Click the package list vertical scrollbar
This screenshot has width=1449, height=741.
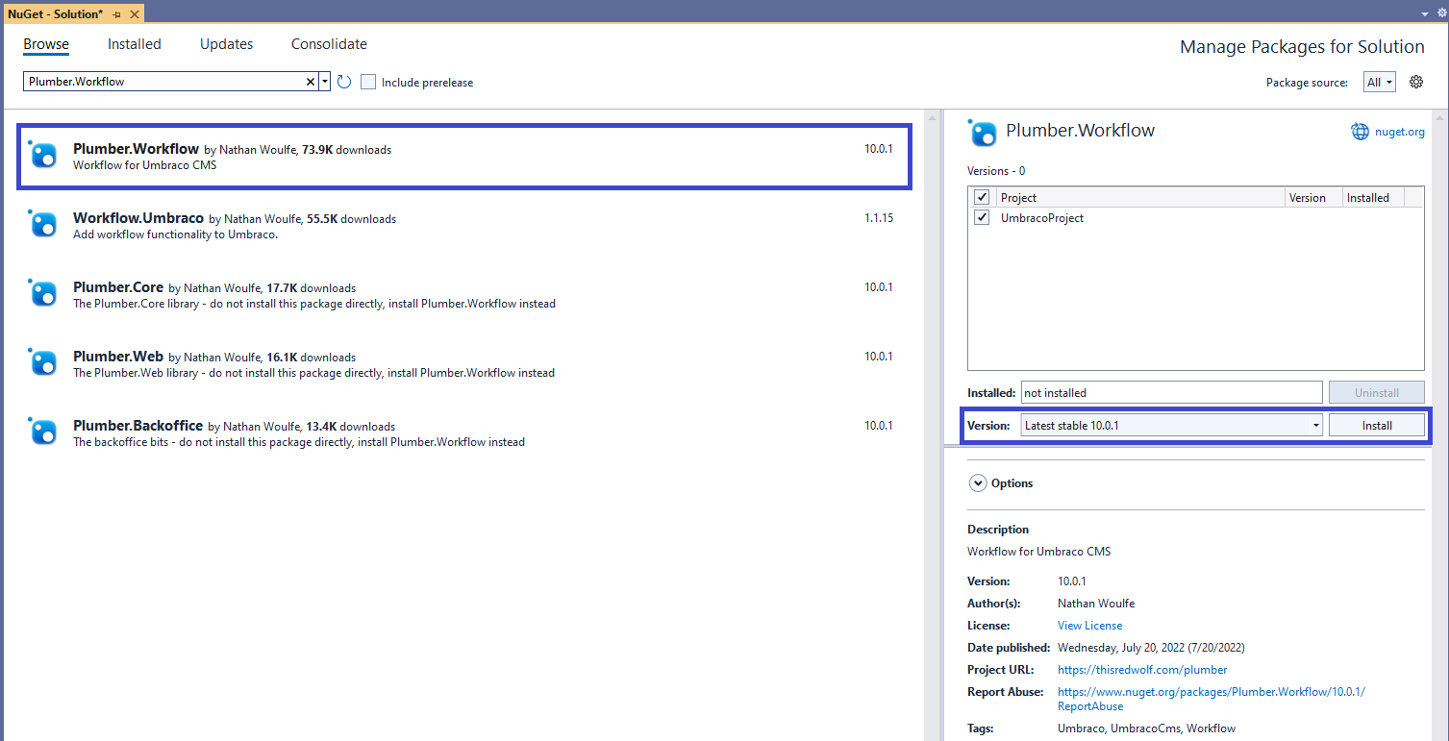(x=931, y=423)
